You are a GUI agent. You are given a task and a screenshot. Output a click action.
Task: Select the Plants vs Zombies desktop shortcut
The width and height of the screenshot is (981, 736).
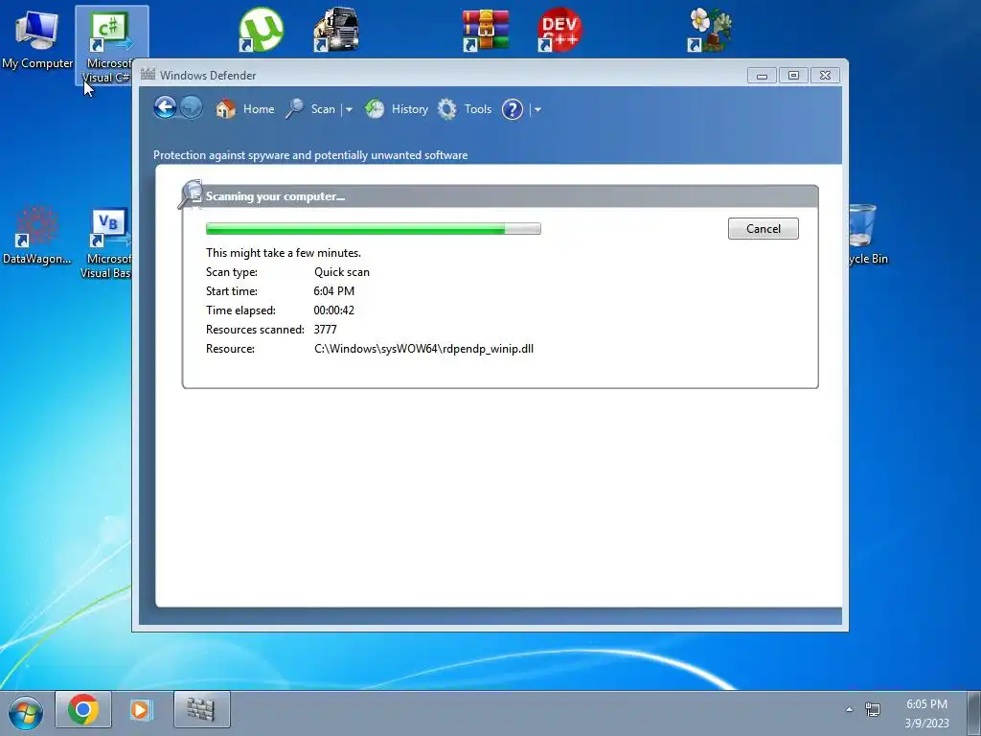tap(710, 30)
